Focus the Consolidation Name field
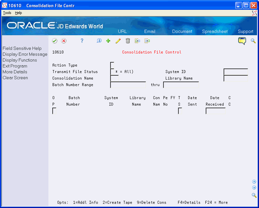Image resolution: width=259 pixels, height=208 pixels. [x=114, y=78]
